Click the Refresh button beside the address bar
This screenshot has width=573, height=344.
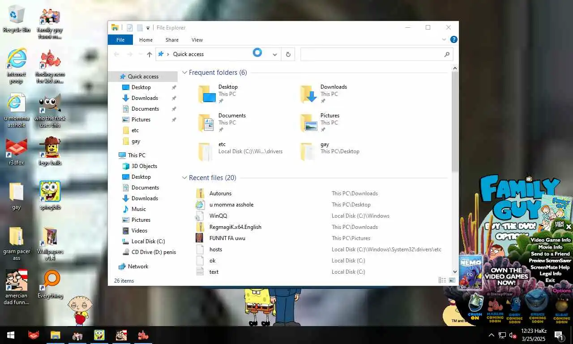(x=288, y=54)
